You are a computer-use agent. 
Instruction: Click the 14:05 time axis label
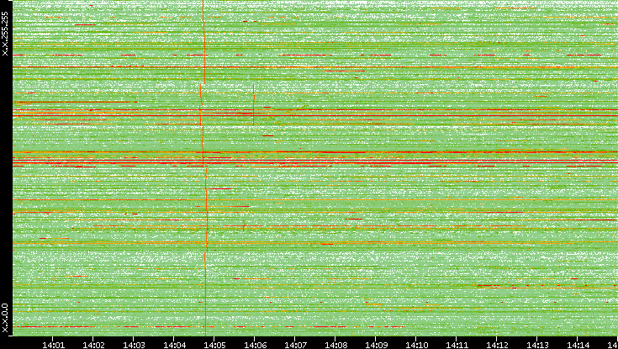click(214, 345)
